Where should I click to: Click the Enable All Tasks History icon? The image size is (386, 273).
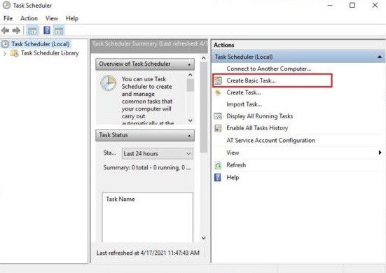coord(218,128)
